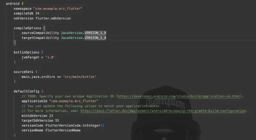Click the sourceSets block name
This screenshot has width=256, height=140.
[x=23, y=72]
